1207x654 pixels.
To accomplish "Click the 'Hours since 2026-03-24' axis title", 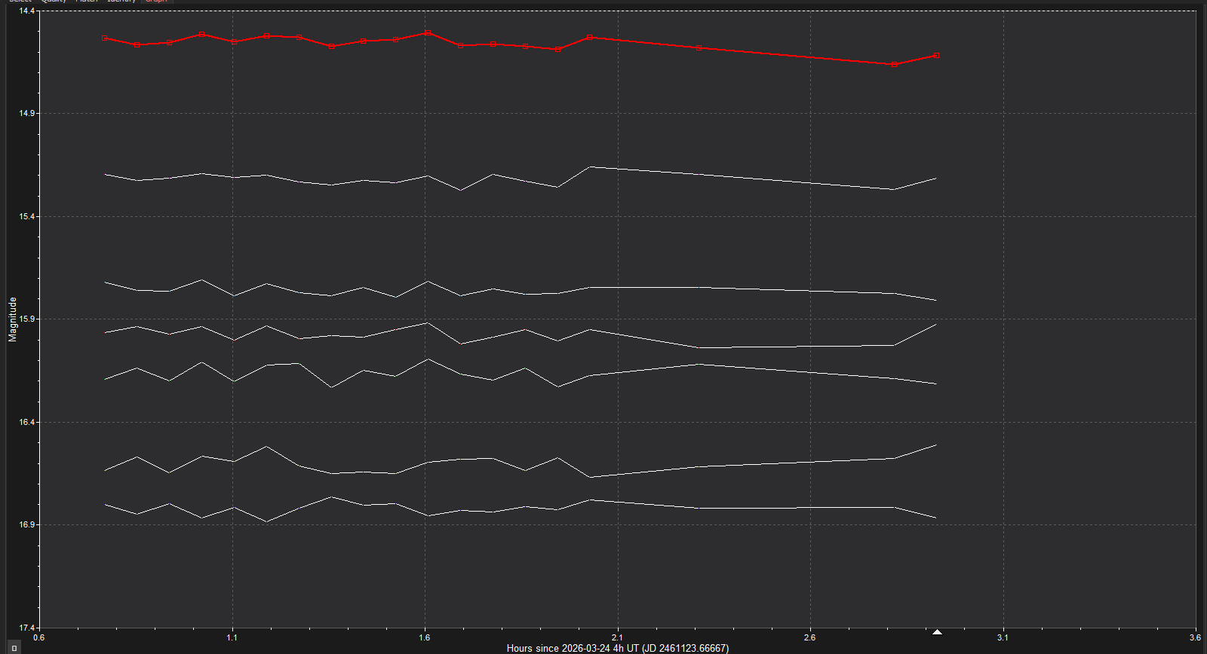I will pyautogui.click(x=617, y=648).
